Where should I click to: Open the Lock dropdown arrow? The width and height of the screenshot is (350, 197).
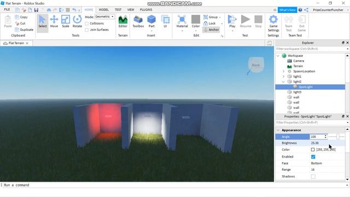pos(221,24)
